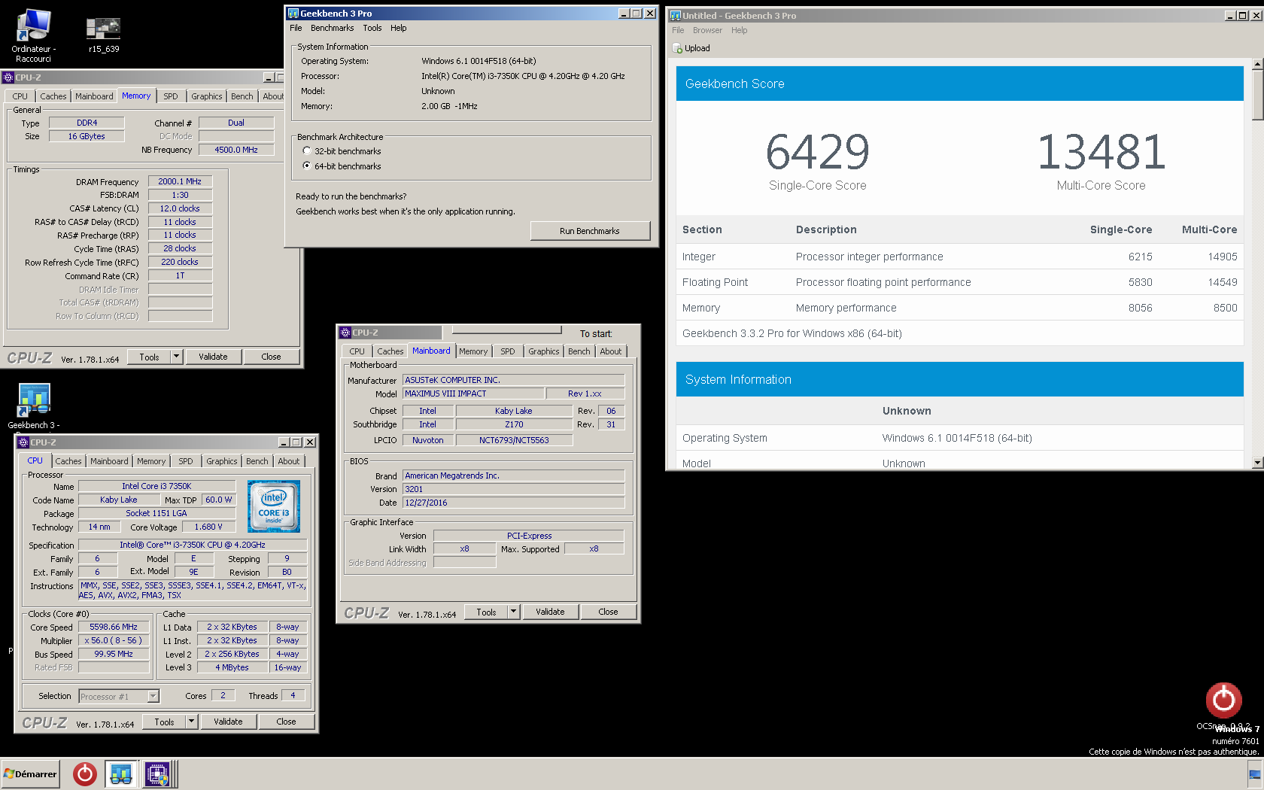Click the system tray monitor icon
This screenshot has width=1264, height=790.
tap(1254, 774)
